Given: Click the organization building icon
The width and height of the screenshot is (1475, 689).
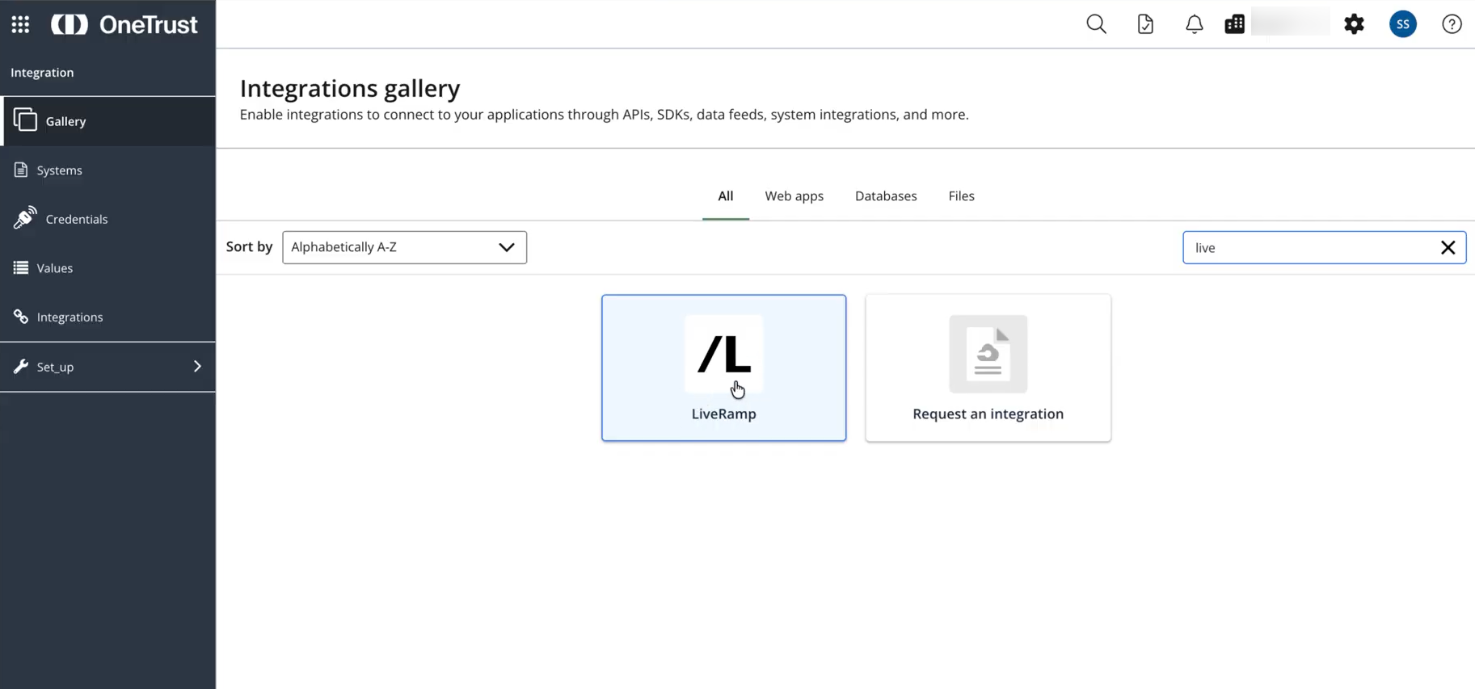Looking at the screenshot, I should click(1234, 24).
